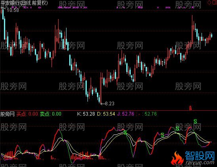
Task: Click the 8.23 low price label
Action: (110, 104)
